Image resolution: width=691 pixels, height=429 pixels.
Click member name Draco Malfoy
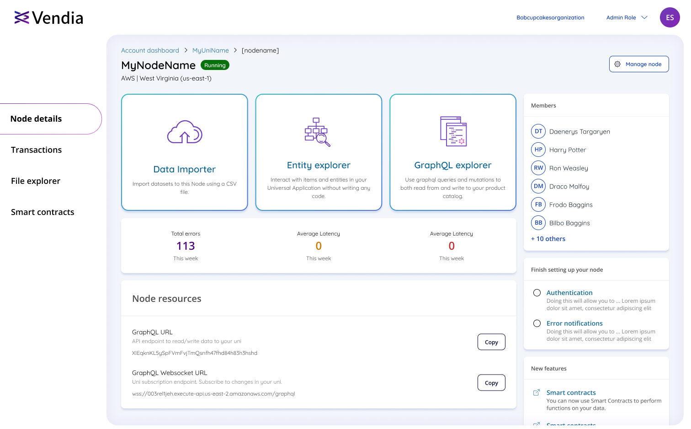(x=569, y=187)
